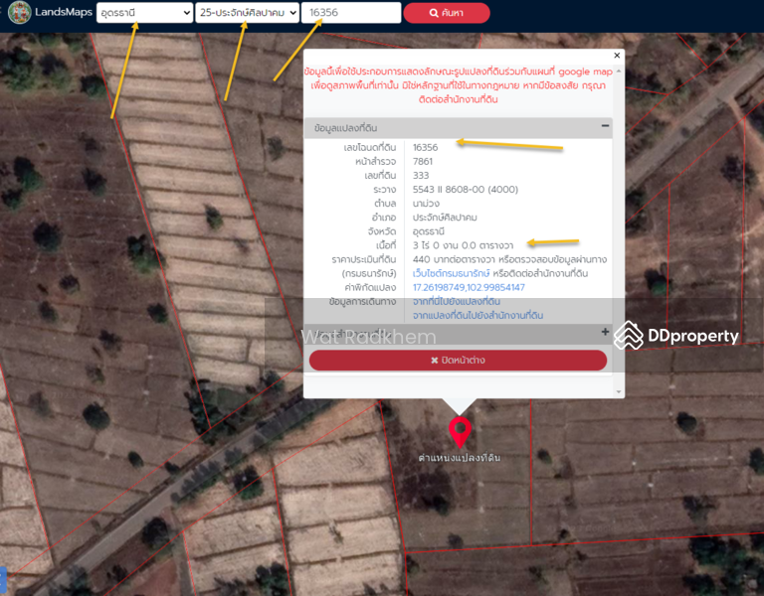Click the DDproperty watermark logo

click(676, 336)
